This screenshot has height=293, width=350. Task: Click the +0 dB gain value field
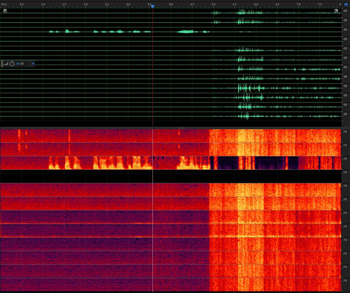[20, 64]
